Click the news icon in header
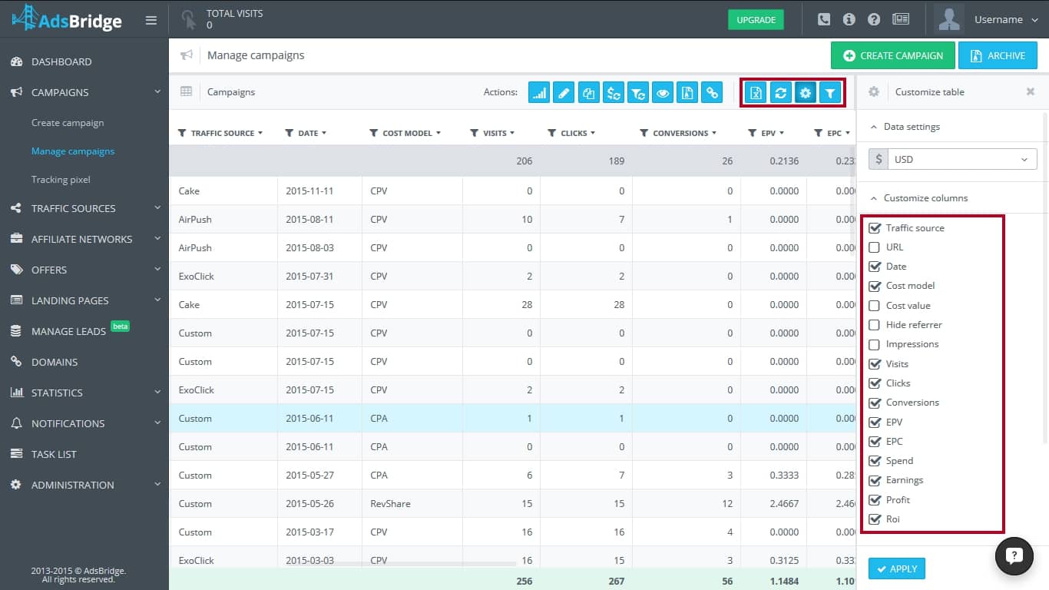The image size is (1049, 590). point(901,19)
